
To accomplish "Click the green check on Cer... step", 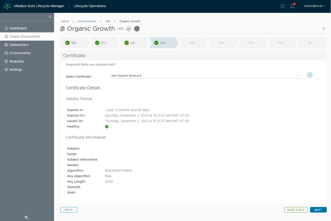I will click(156, 43).
